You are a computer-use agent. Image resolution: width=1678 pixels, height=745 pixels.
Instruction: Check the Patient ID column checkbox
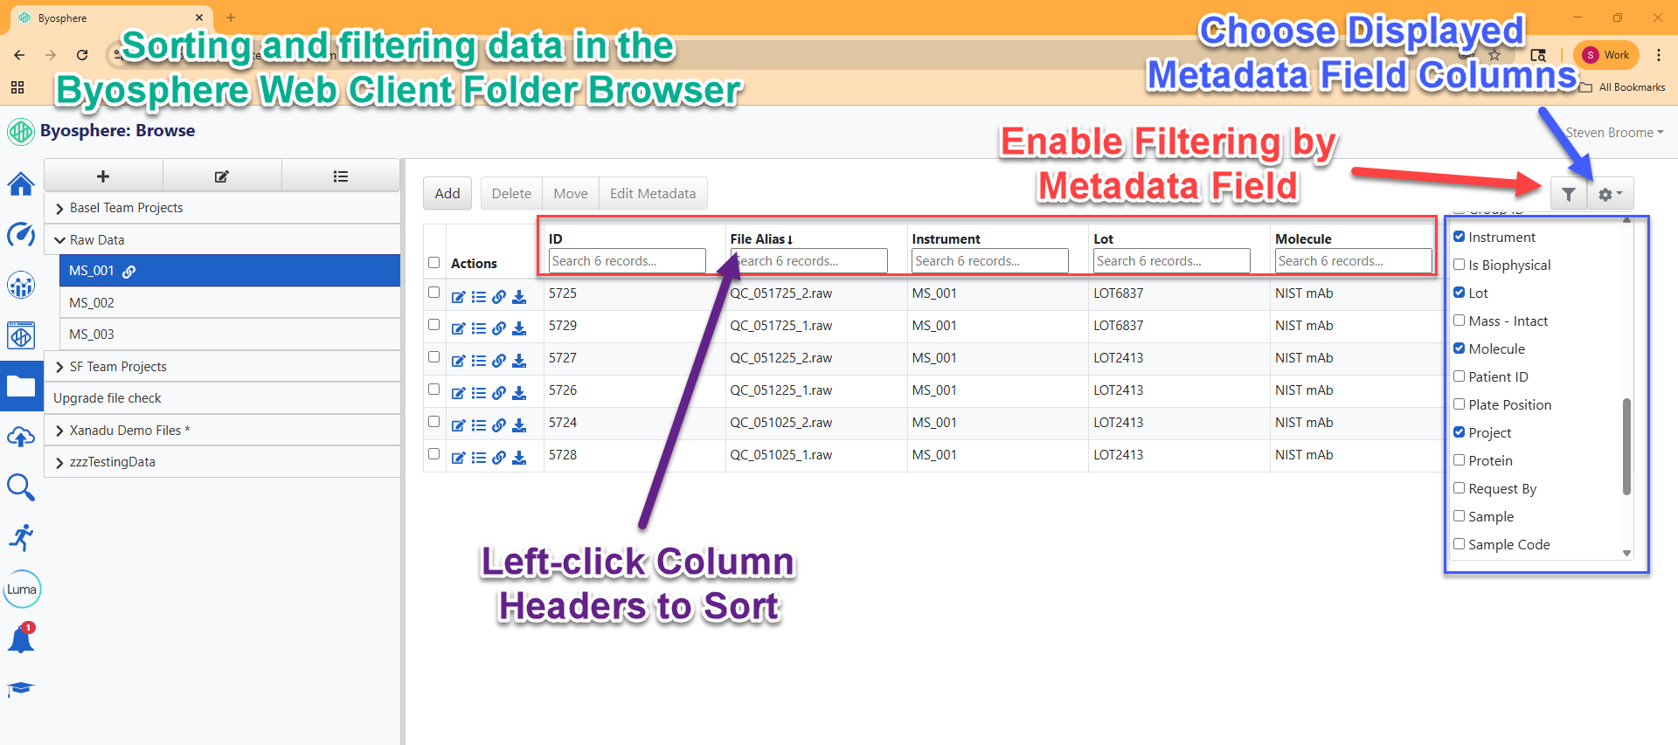pos(1460,376)
